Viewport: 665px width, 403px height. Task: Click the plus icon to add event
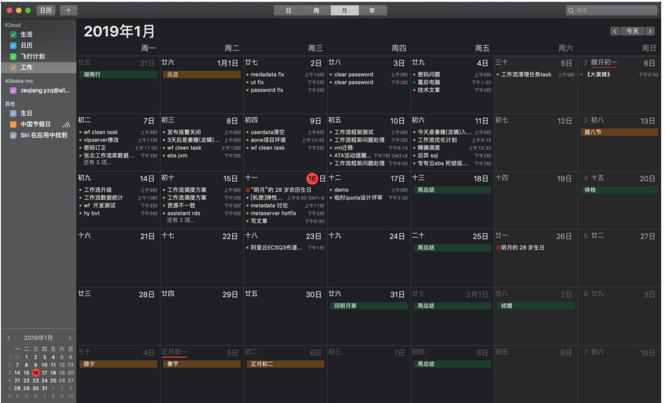tap(69, 10)
